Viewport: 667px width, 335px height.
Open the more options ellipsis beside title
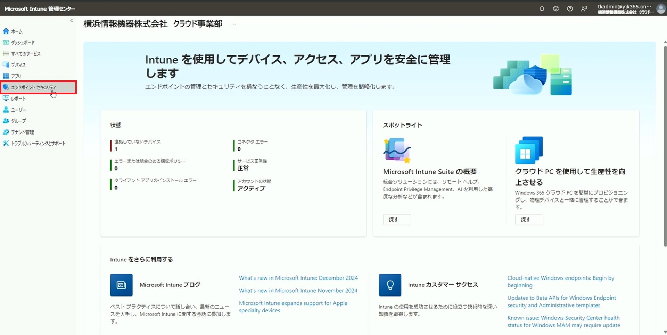coord(233,24)
